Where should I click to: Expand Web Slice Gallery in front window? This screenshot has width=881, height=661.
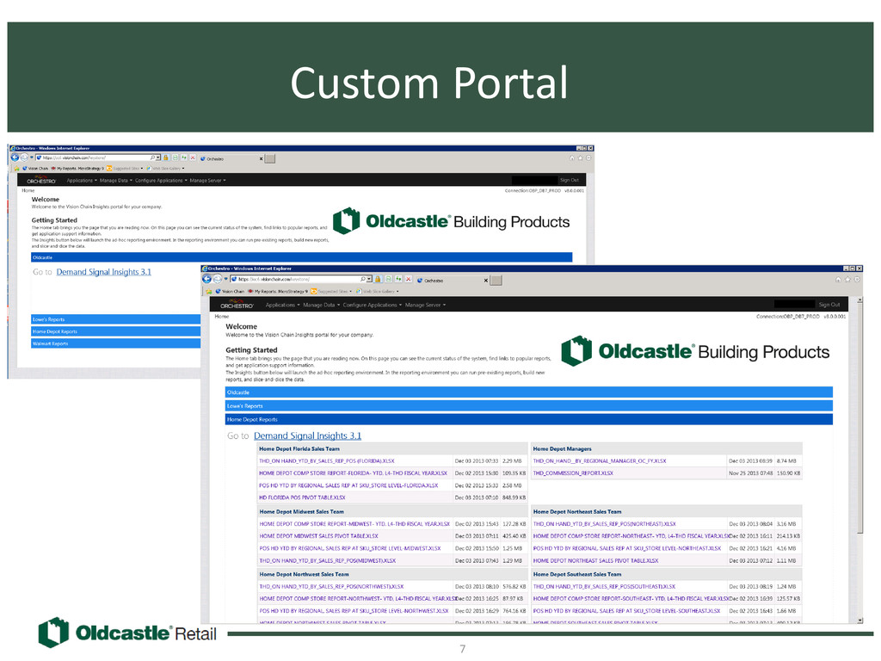point(377,292)
